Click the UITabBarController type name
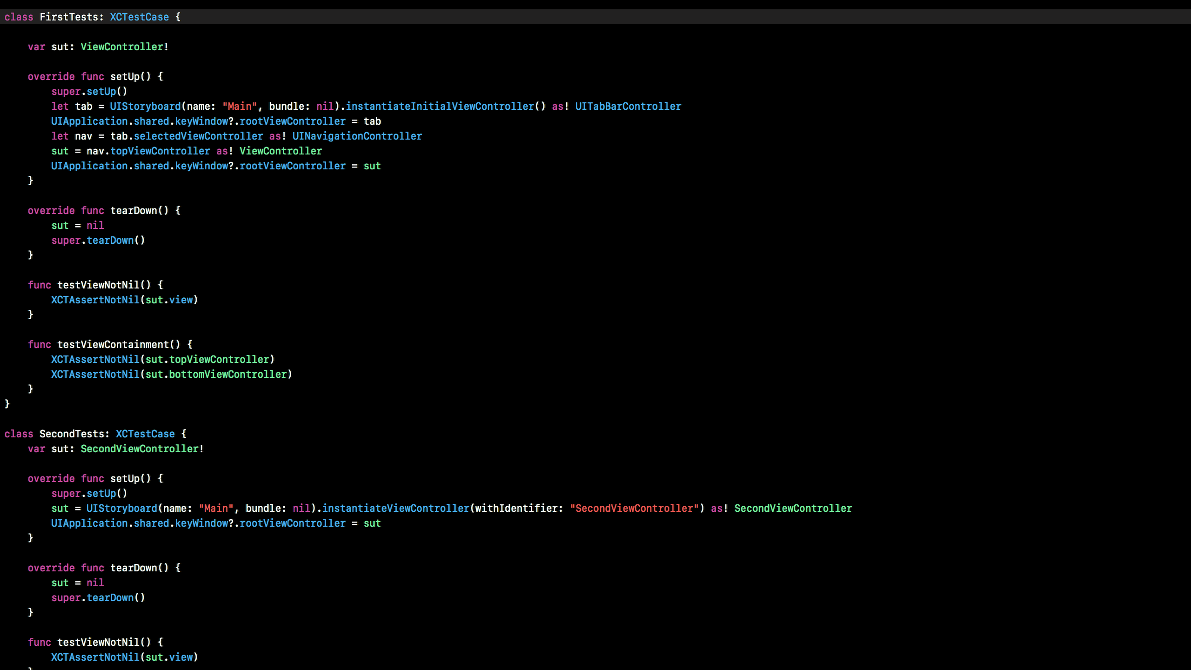This screenshot has height=670, width=1191. point(628,107)
